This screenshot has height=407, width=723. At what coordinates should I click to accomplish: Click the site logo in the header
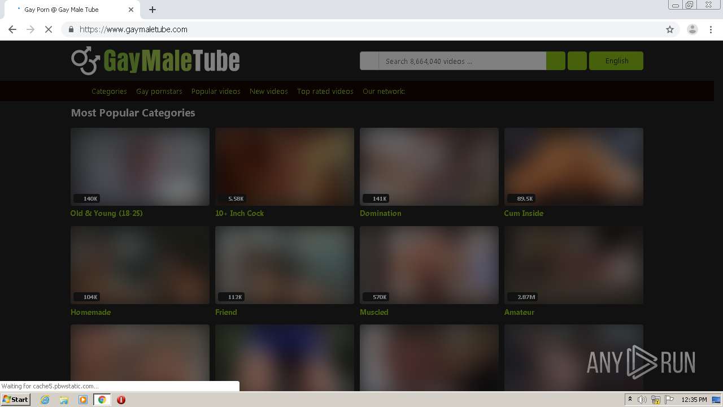pyautogui.click(x=155, y=61)
